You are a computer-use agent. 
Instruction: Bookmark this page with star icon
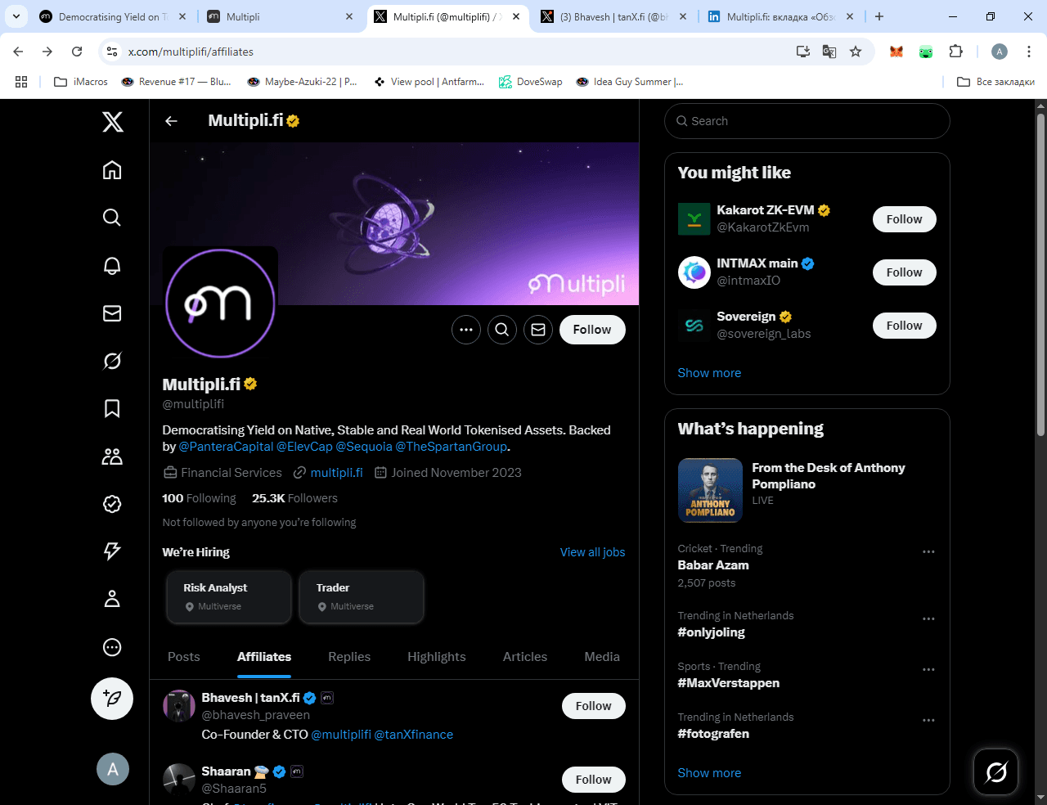(x=856, y=52)
